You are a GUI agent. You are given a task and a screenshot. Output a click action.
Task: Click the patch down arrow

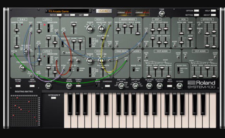point(90,12)
